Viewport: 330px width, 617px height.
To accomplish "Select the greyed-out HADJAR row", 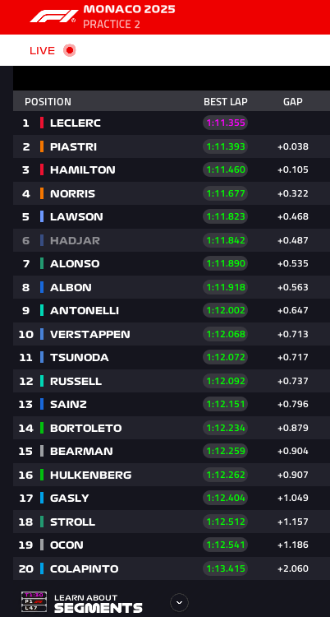I will 172,240.
